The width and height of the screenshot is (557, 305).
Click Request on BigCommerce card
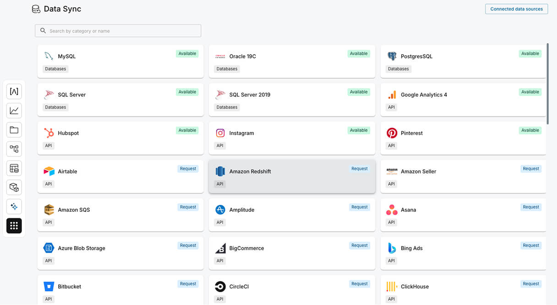point(360,246)
